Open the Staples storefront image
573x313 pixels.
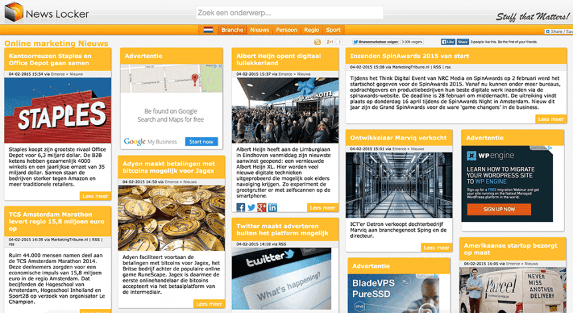click(58, 110)
